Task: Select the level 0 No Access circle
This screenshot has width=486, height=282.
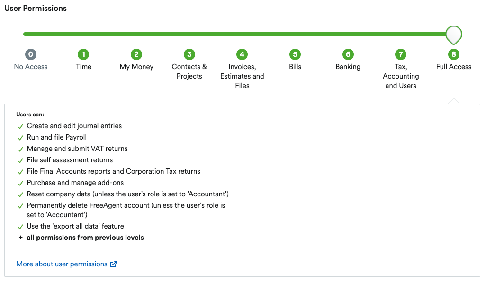Action: tap(31, 54)
